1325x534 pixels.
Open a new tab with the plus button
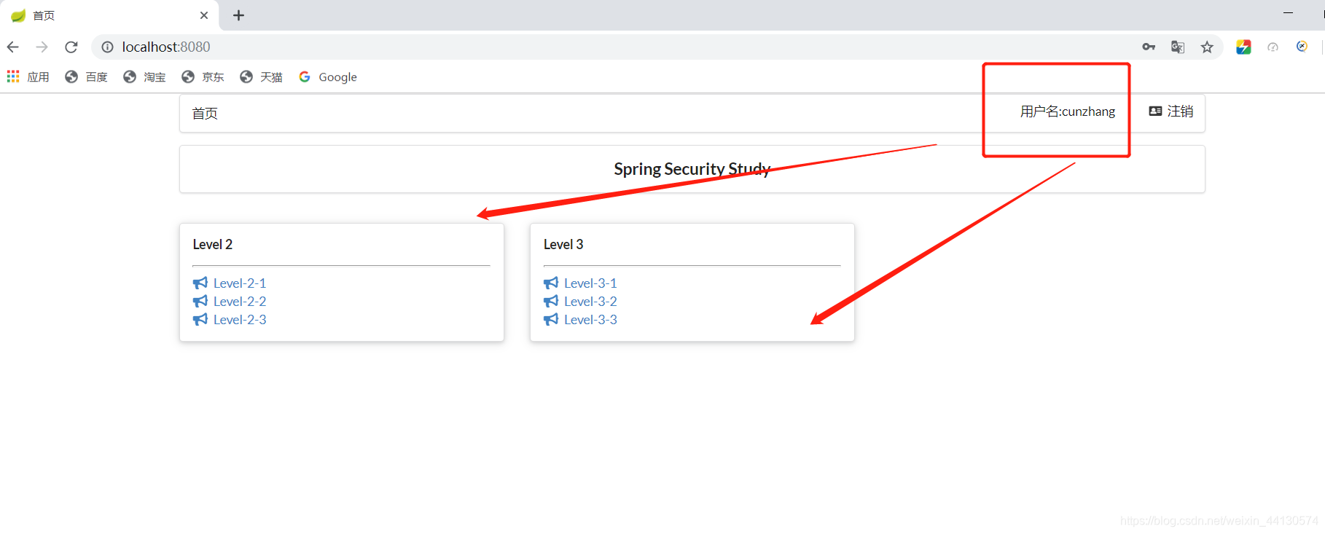[238, 15]
